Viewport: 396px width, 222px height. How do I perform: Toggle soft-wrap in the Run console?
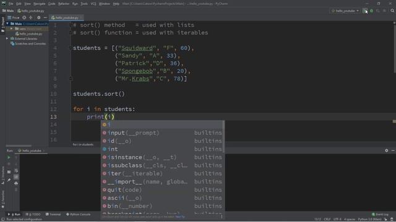click(x=16, y=171)
